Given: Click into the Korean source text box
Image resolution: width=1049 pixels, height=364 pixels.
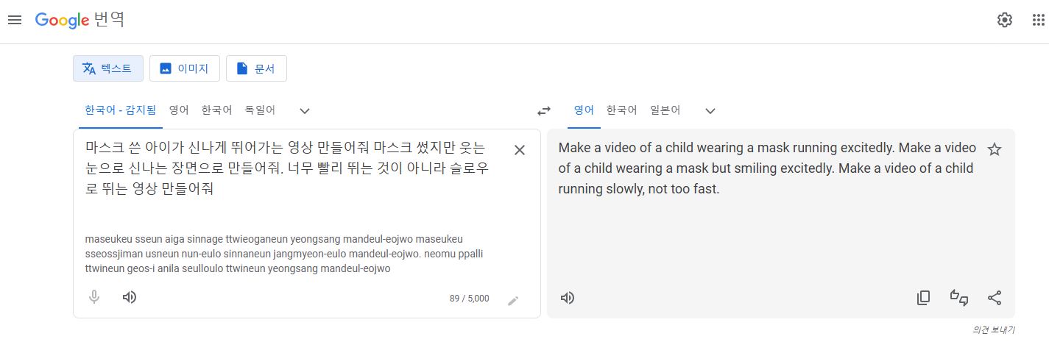Looking at the screenshot, I should coord(287,168).
